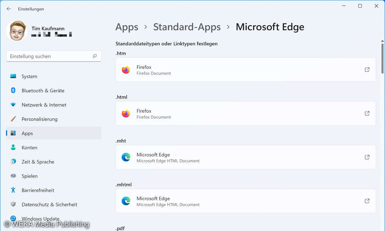
Task: Click the Zeit & Sprache globe icon
Action: 13,162
